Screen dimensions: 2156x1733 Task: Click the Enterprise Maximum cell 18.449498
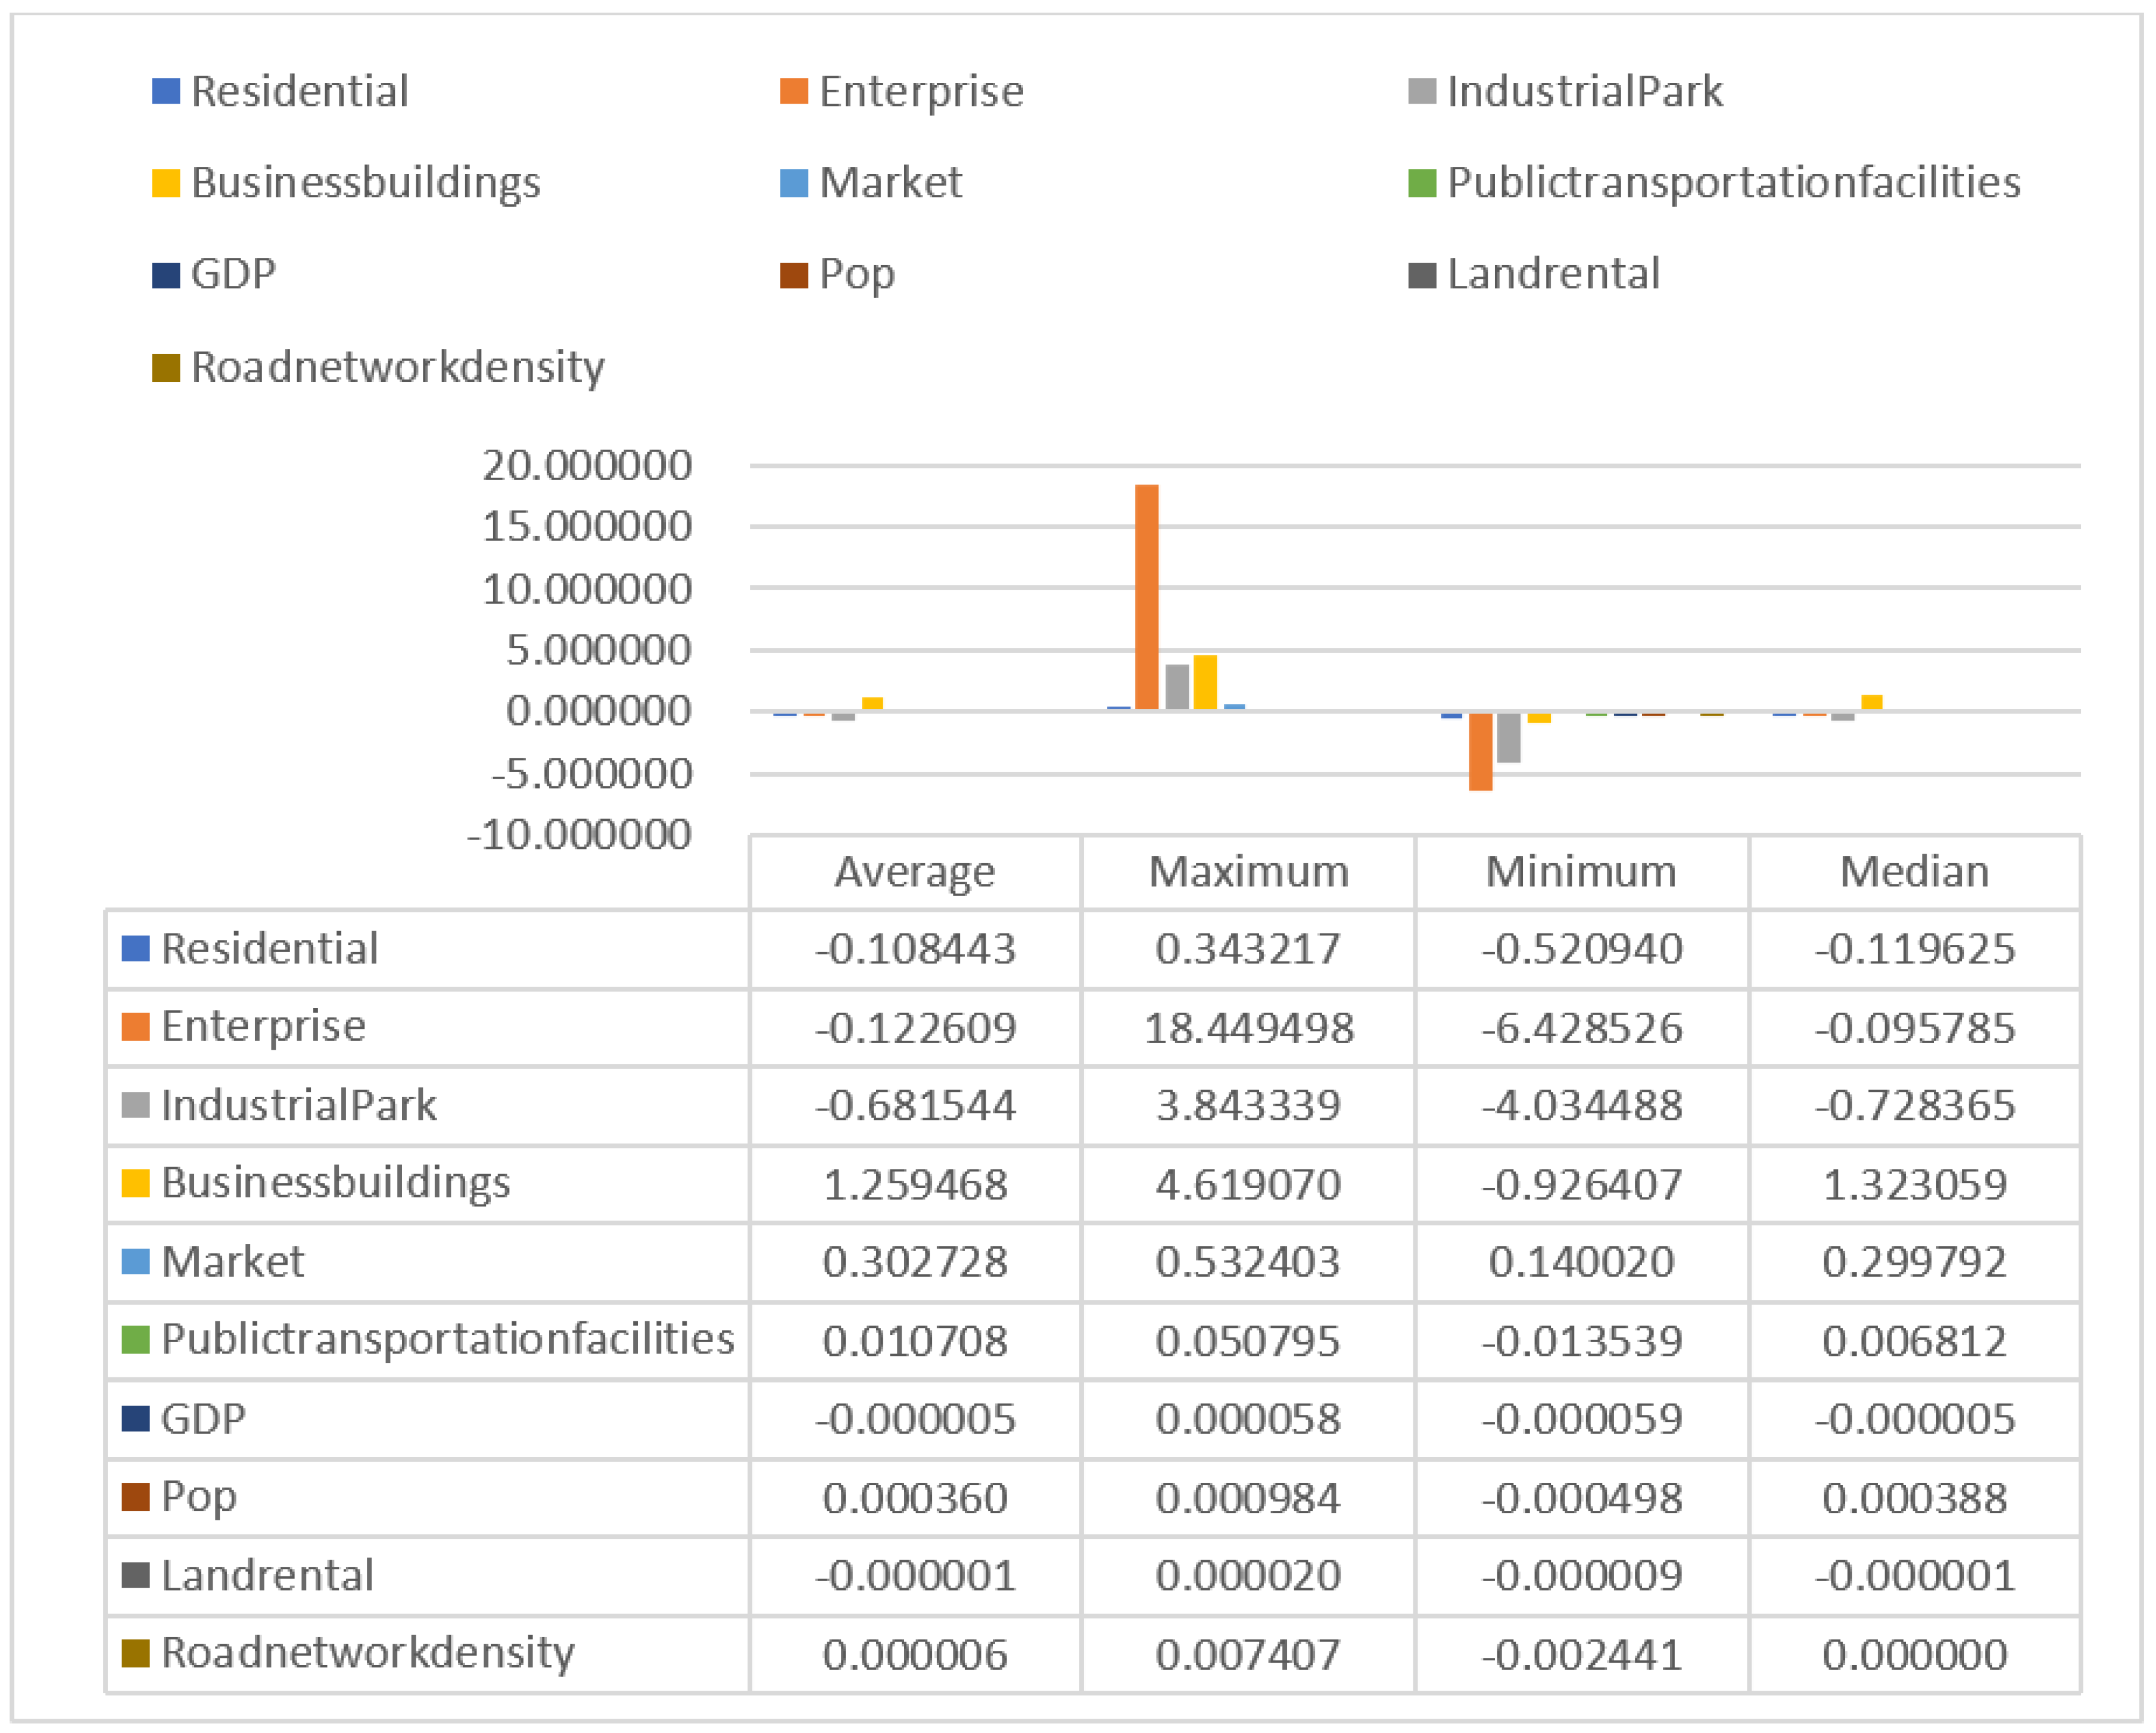click(x=1248, y=1028)
